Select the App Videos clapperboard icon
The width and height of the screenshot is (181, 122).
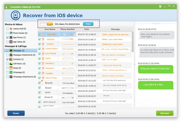[11, 42]
